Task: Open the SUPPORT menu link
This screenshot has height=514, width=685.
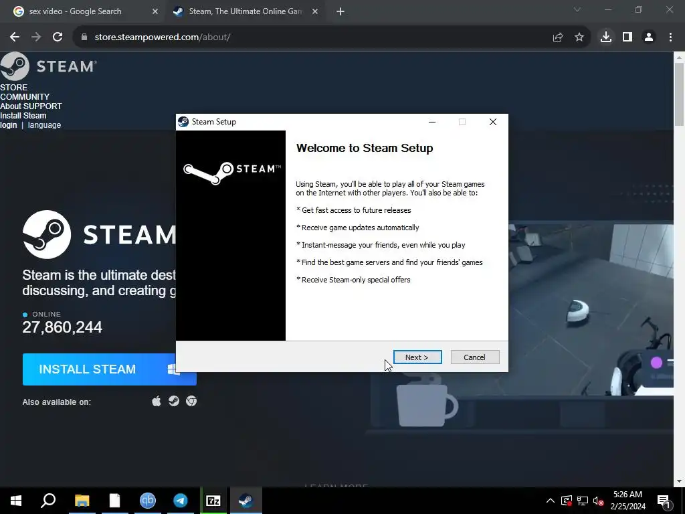Action: pyautogui.click(x=43, y=106)
